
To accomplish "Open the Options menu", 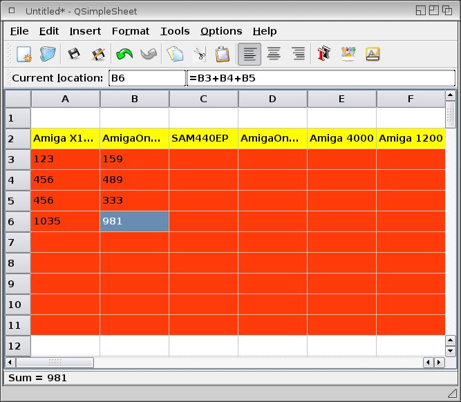I will pyautogui.click(x=221, y=31).
